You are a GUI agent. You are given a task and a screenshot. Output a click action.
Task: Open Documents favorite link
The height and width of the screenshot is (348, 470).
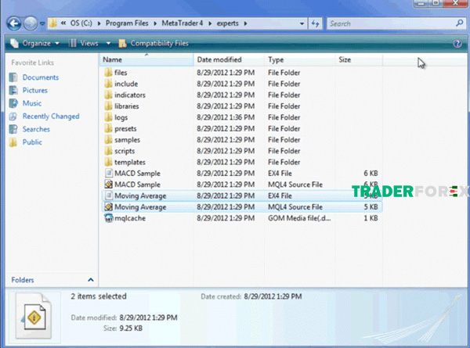click(x=41, y=77)
